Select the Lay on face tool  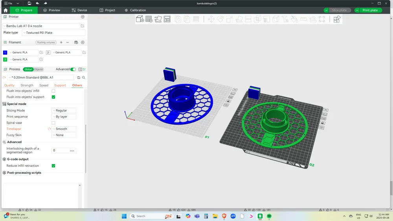(x=239, y=19)
